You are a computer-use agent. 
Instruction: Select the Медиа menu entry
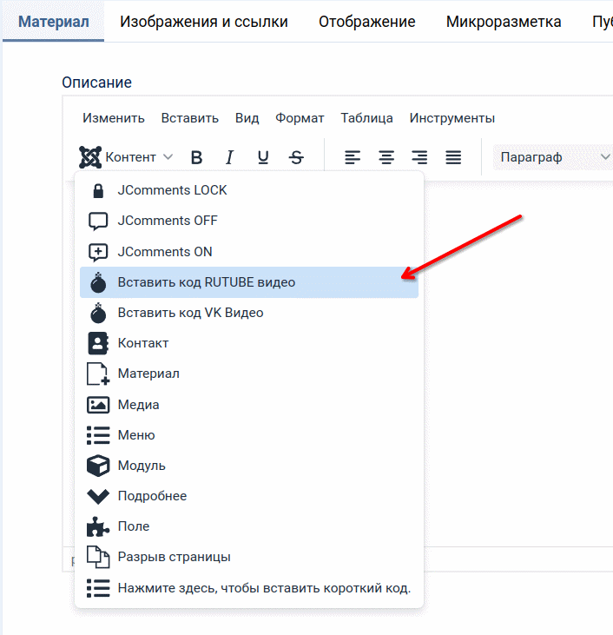(x=249, y=405)
